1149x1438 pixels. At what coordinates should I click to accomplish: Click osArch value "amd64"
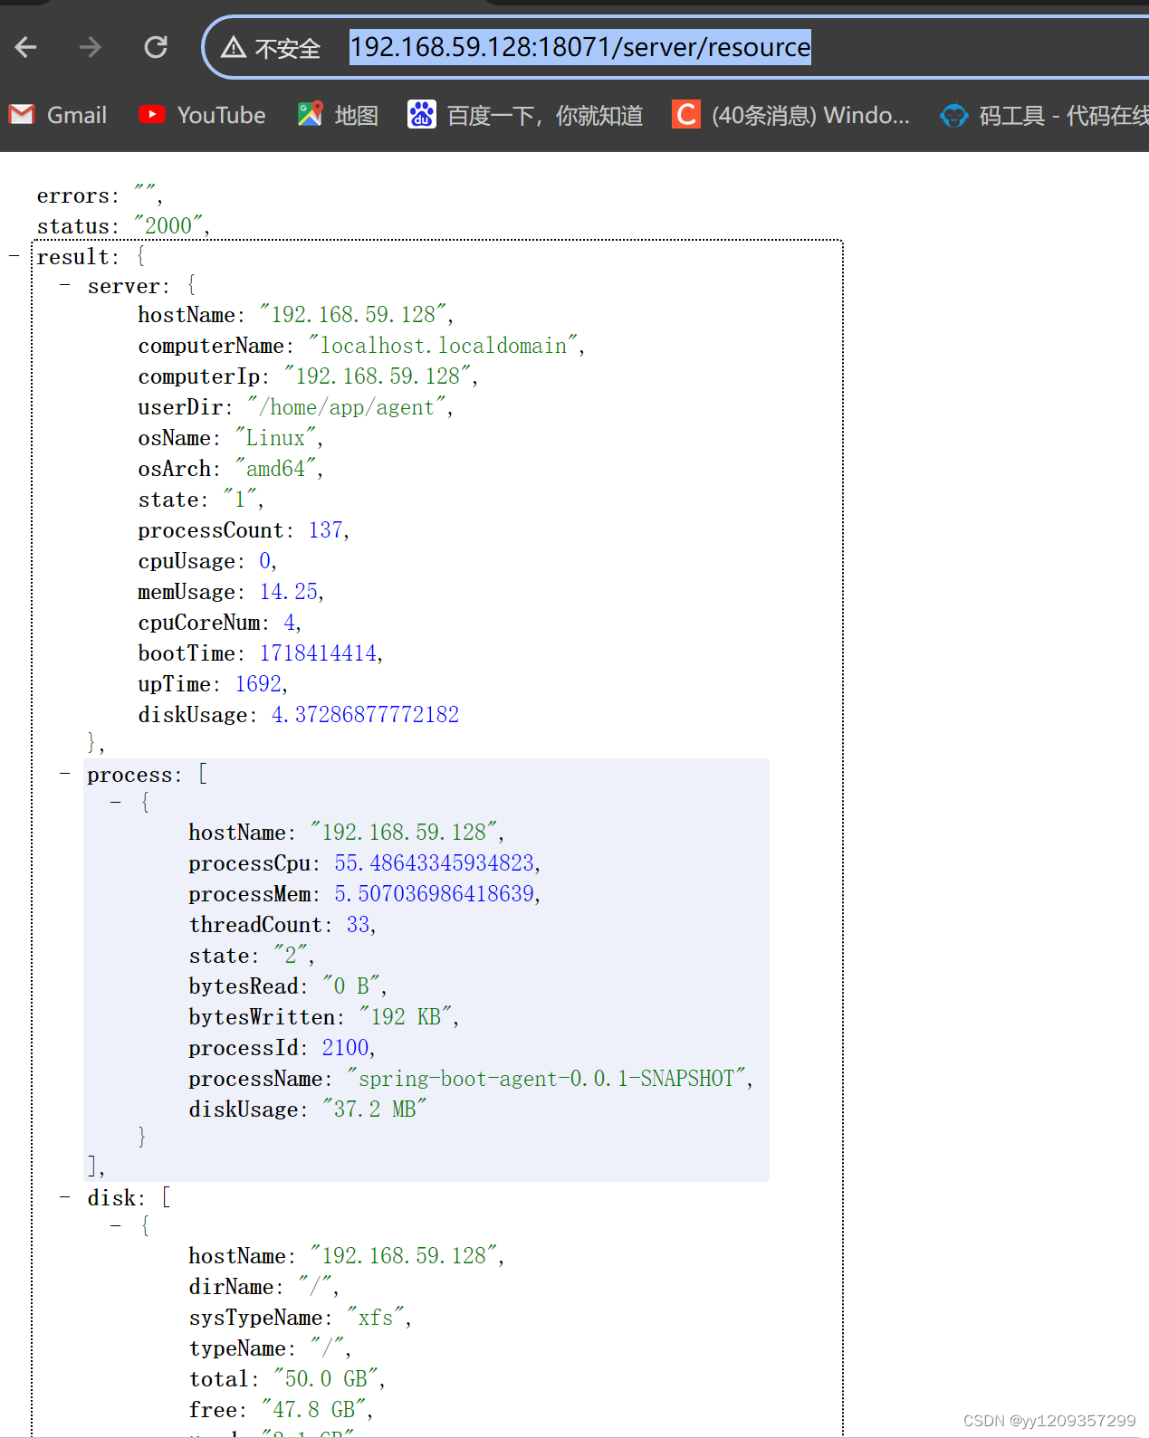(x=276, y=469)
